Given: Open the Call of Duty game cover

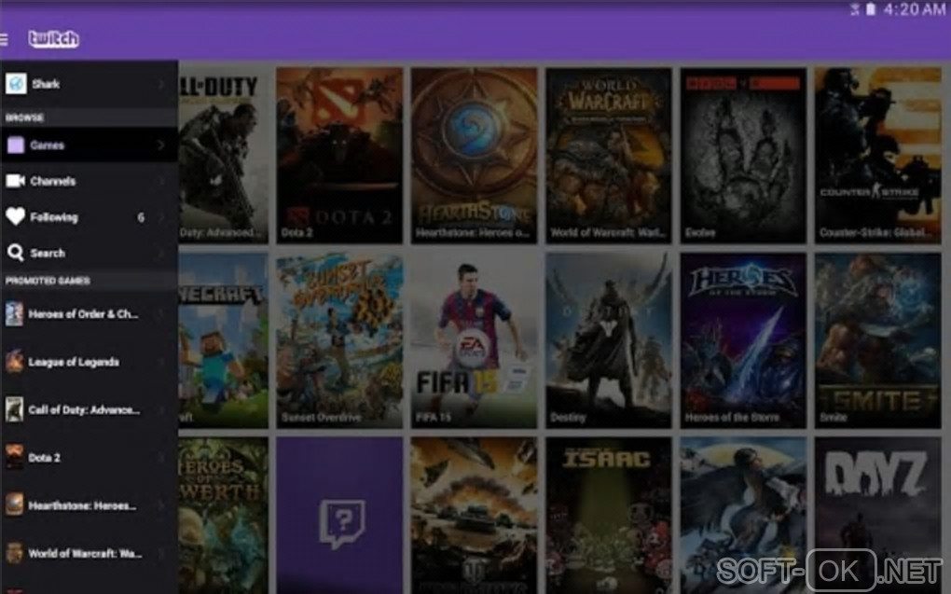Looking at the screenshot, I should (223, 156).
